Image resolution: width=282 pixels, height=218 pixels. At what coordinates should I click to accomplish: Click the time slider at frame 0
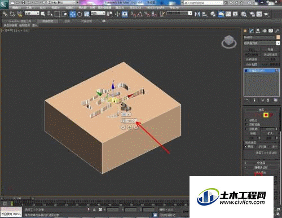click(x=17, y=198)
